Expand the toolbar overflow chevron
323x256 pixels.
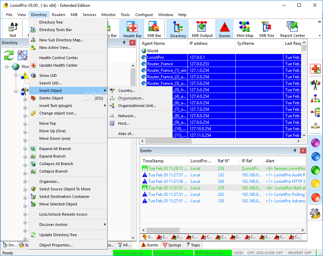point(319,22)
